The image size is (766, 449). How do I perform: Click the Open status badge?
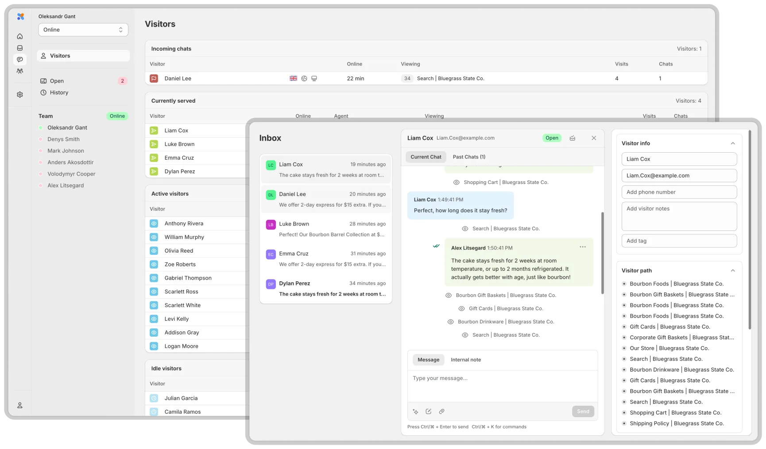tap(552, 138)
